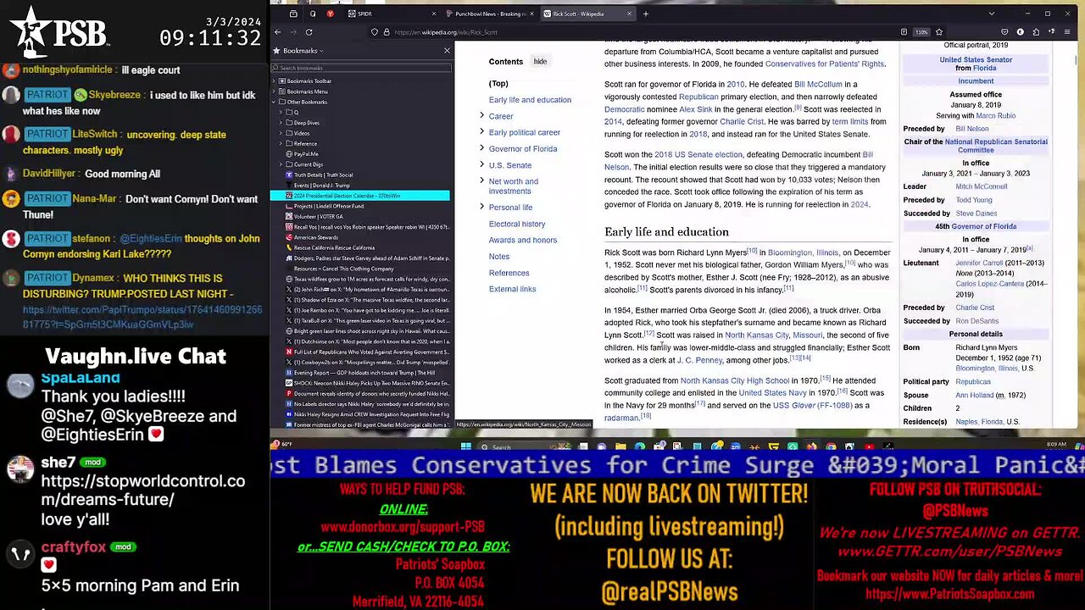Go back using the browser back arrow
1085x610 pixels.
277,32
